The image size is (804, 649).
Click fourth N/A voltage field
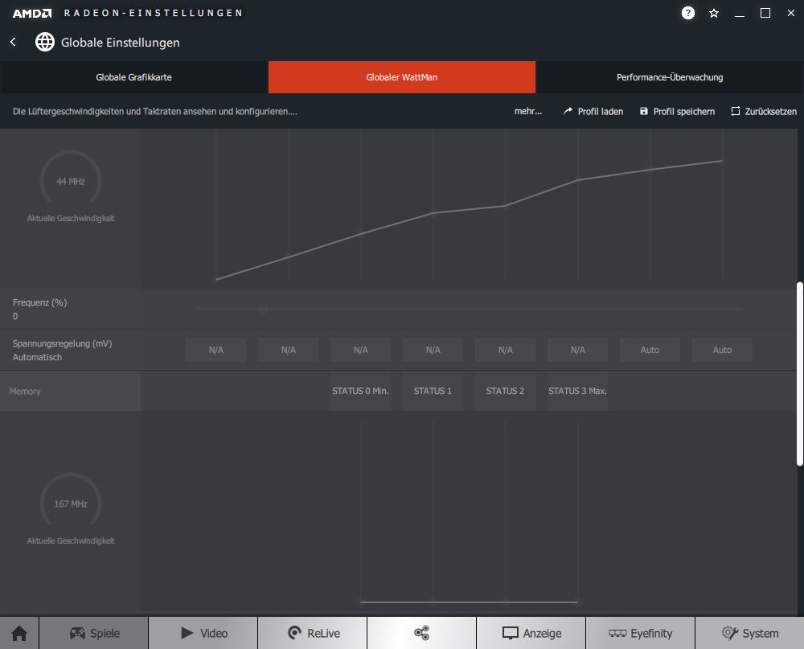(x=433, y=350)
